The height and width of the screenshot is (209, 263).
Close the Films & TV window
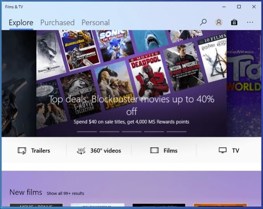254,7
